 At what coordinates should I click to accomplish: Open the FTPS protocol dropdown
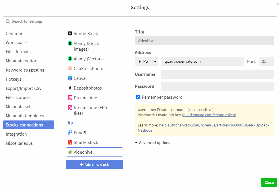tap(146, 61)
